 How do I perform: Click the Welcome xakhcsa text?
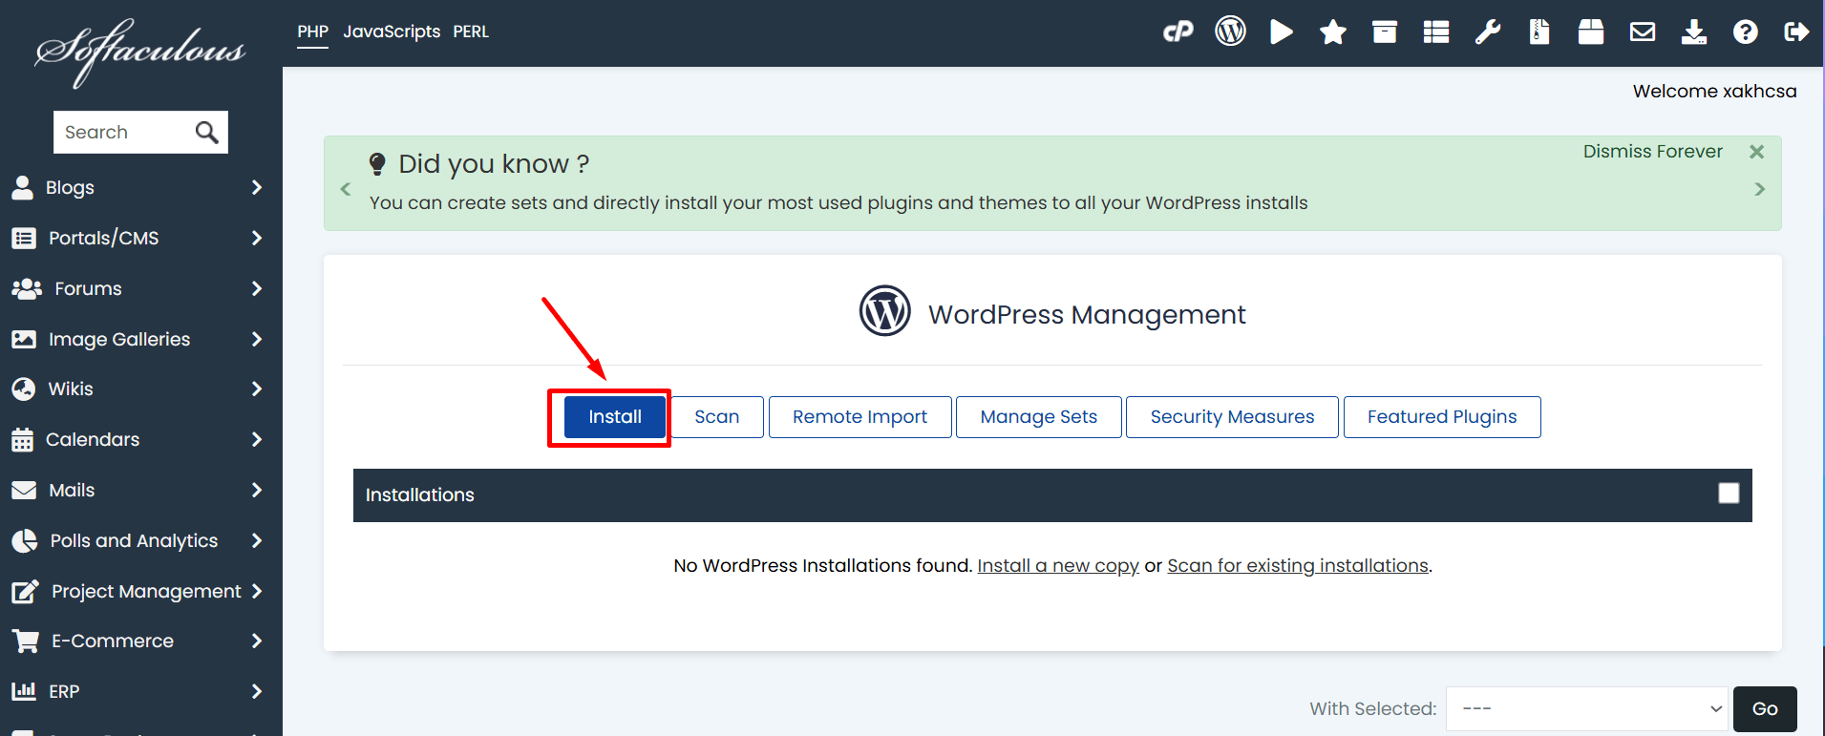coord(1714,91)
